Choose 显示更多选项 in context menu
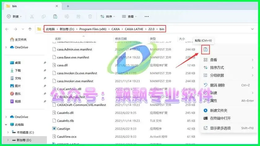 [228, 128]
